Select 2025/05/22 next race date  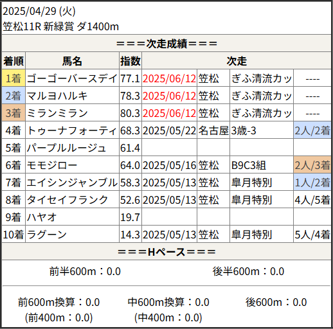pyautogui.click(x=169, y=130)
